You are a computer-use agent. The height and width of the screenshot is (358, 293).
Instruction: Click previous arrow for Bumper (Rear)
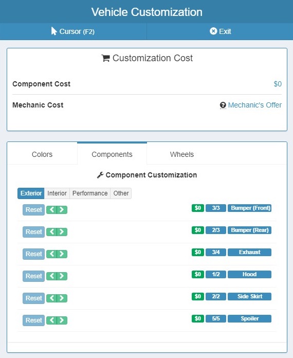[x=51, y=232]
